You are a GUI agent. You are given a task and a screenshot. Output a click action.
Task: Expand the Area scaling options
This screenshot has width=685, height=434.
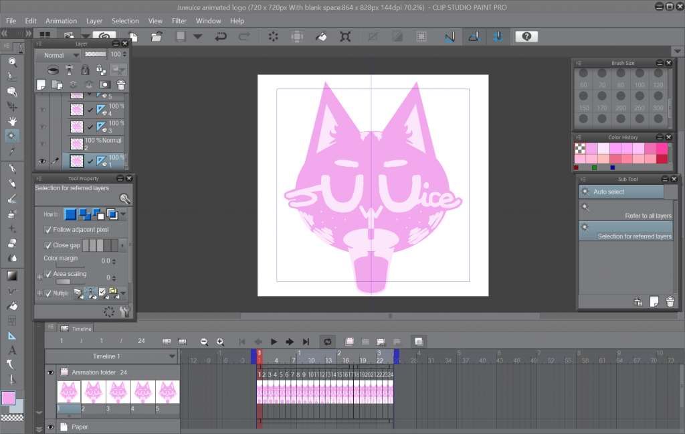39,276
